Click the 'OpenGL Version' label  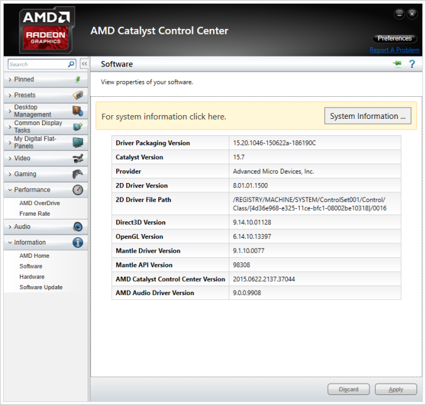[x=139, y=236]
